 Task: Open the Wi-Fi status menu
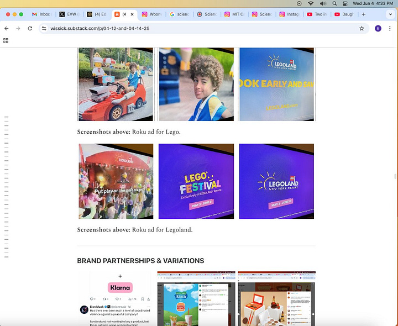pos(311,3)
